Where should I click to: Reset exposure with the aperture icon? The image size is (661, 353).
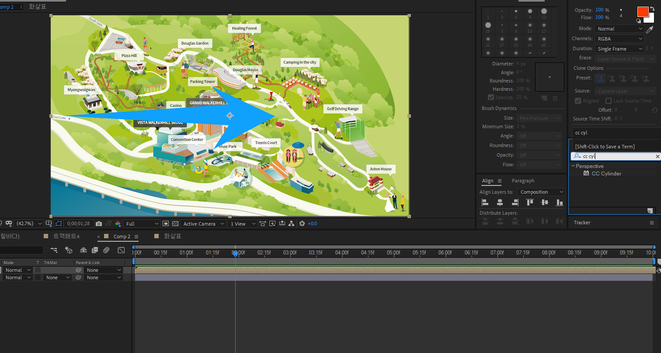tap(302, 223)
